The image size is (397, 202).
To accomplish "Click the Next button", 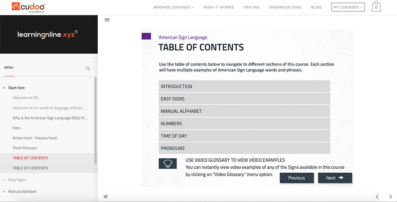I will [x=335, y=178].
